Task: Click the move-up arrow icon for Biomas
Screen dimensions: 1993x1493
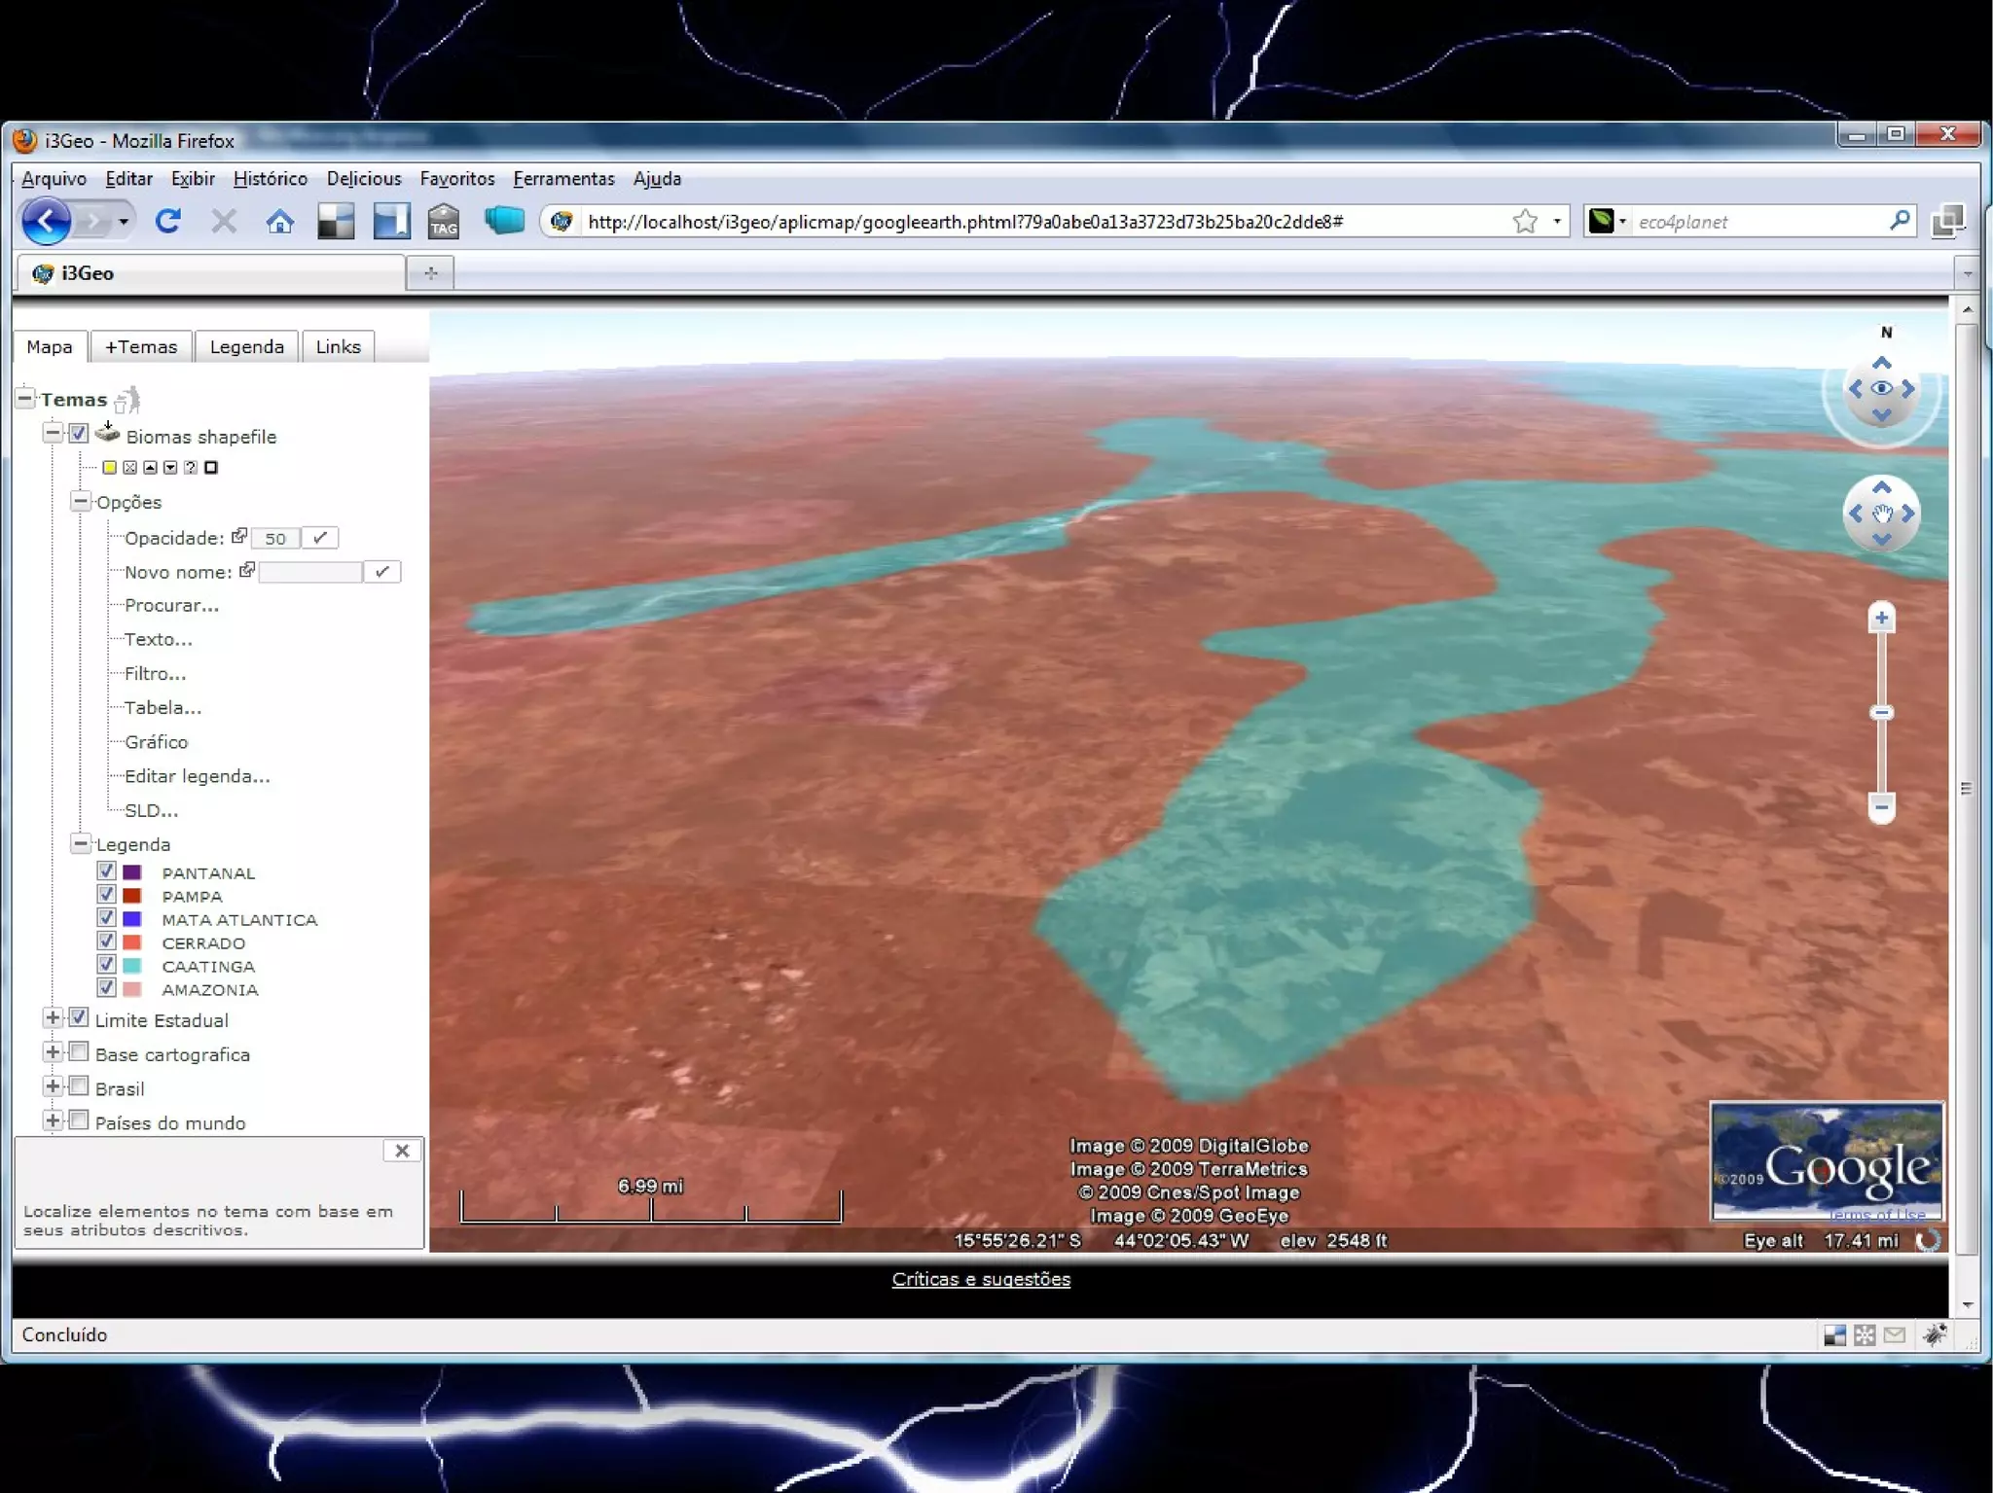Action: [150, 468]
